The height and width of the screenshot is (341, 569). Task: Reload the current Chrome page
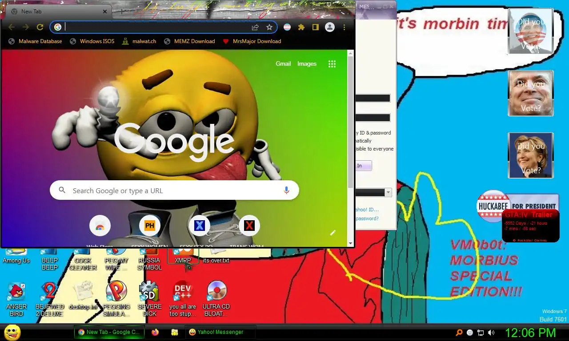tap(40, 27)
